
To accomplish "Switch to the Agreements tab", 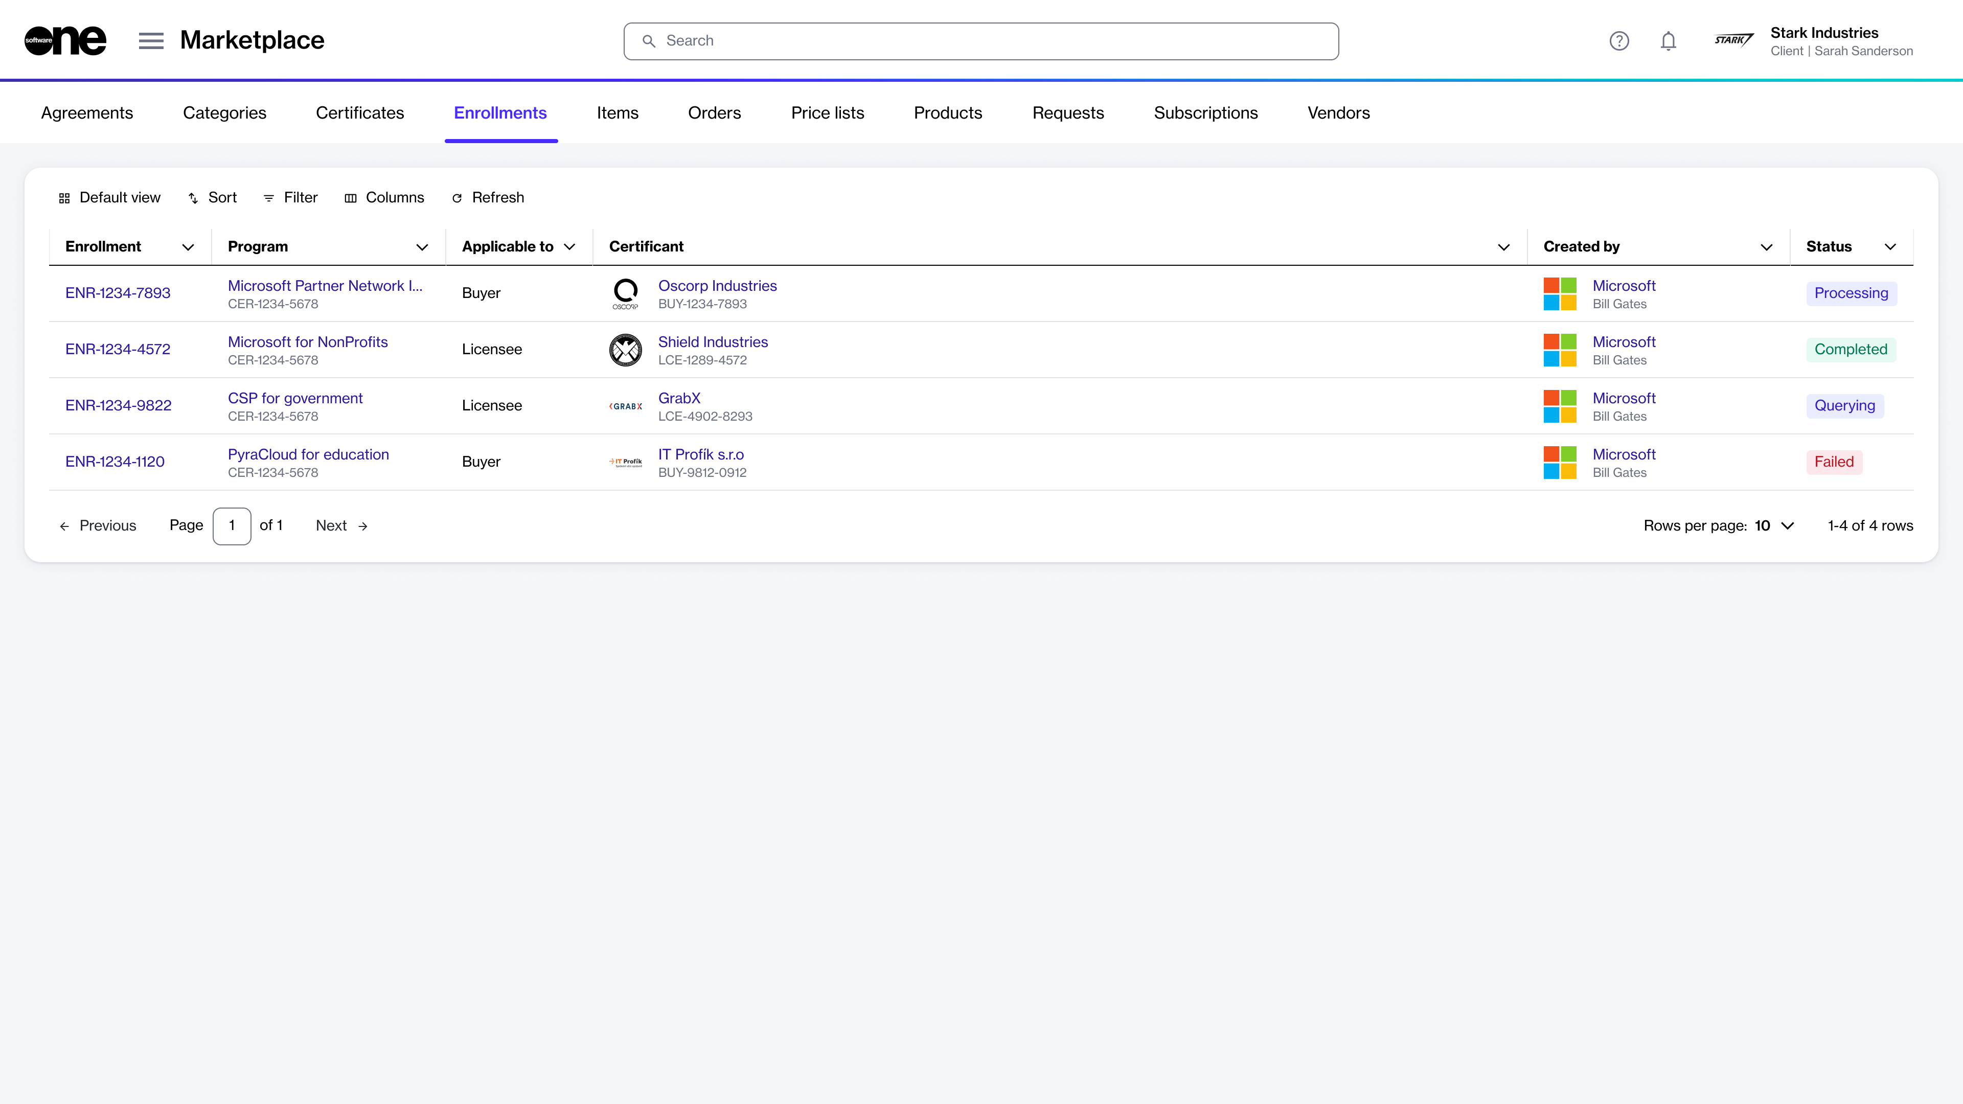I will point(87,113).
